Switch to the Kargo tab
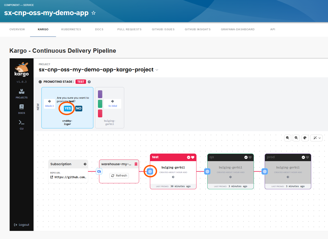Screen dimensions: 328x239 [43, 29]
